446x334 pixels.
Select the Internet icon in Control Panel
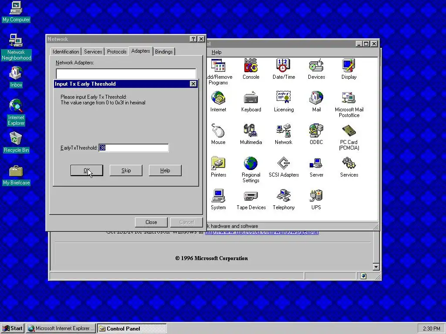click(218, 101)
